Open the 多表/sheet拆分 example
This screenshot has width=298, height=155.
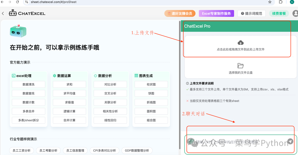click(x=28, y=120)
